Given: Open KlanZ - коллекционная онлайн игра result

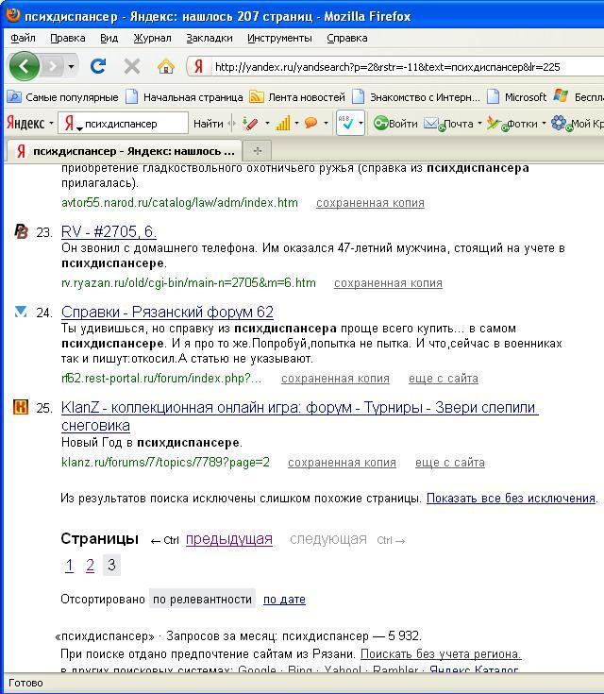Looking at the screenshot, I should 299,416.
